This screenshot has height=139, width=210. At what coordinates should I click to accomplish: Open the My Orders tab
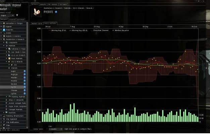pos(53,4)
